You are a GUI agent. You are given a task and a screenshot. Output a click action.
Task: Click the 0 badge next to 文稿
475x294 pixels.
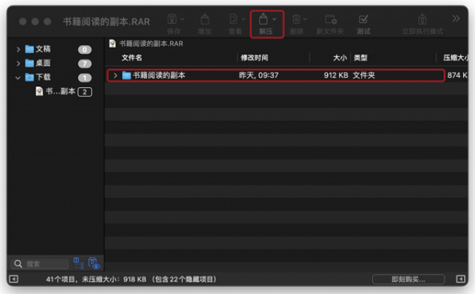click(x=85, y=49)
